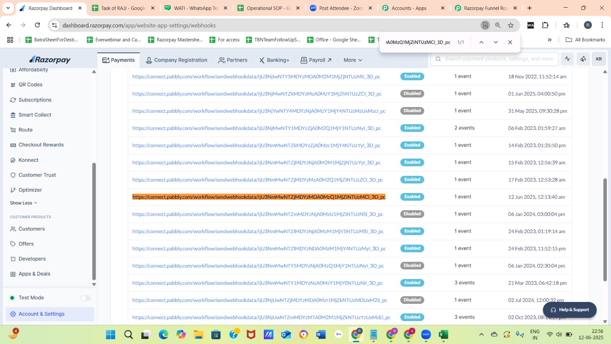The width and height of the screenshot is (611, 344).
Task: Launch Word from the taskbar
Action: click(x=321, y=335)
